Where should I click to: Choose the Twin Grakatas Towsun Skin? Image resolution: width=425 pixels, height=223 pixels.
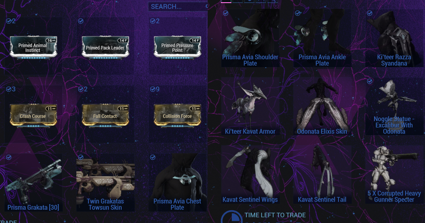point(105,182)
